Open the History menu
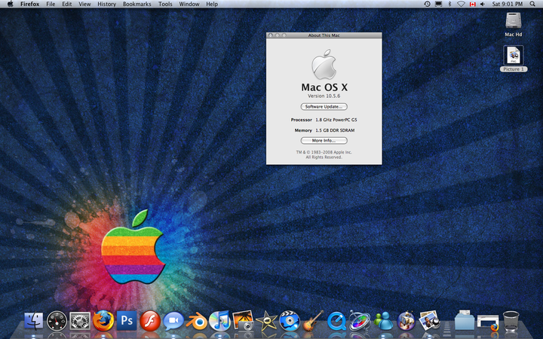543x339 pixels. [106, 5]
